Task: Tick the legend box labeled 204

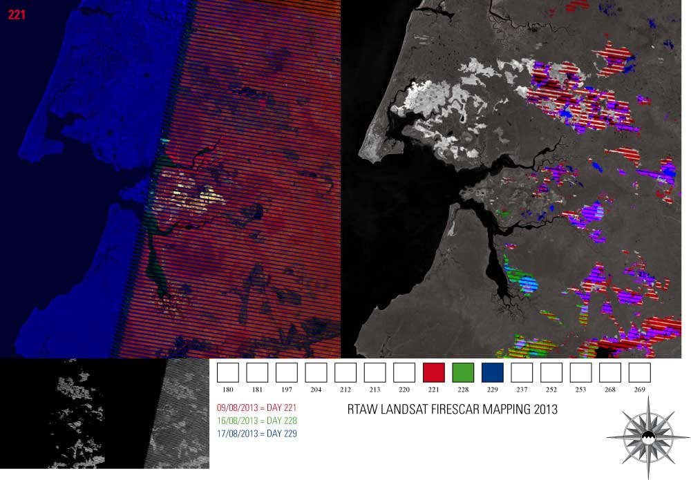Action: [x=316, y=372]
